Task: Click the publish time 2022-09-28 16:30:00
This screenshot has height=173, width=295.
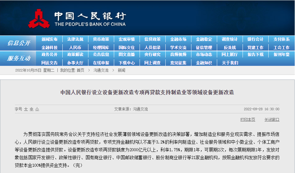Action: pyautogui.click(x=261, y=109)
